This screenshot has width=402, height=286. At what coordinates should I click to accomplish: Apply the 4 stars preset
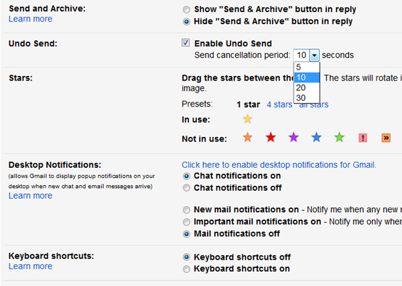click(279, 105)
